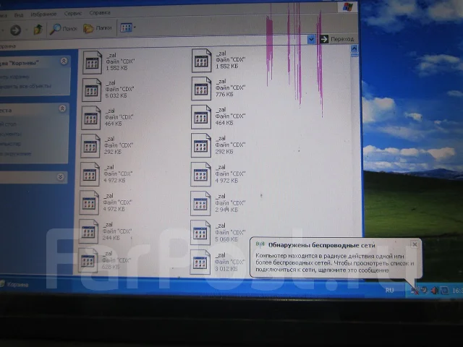The height and width of the screenshot is (347, 463).
Task: Click the Forward navigation arrow button
Action: pos(15,30)
